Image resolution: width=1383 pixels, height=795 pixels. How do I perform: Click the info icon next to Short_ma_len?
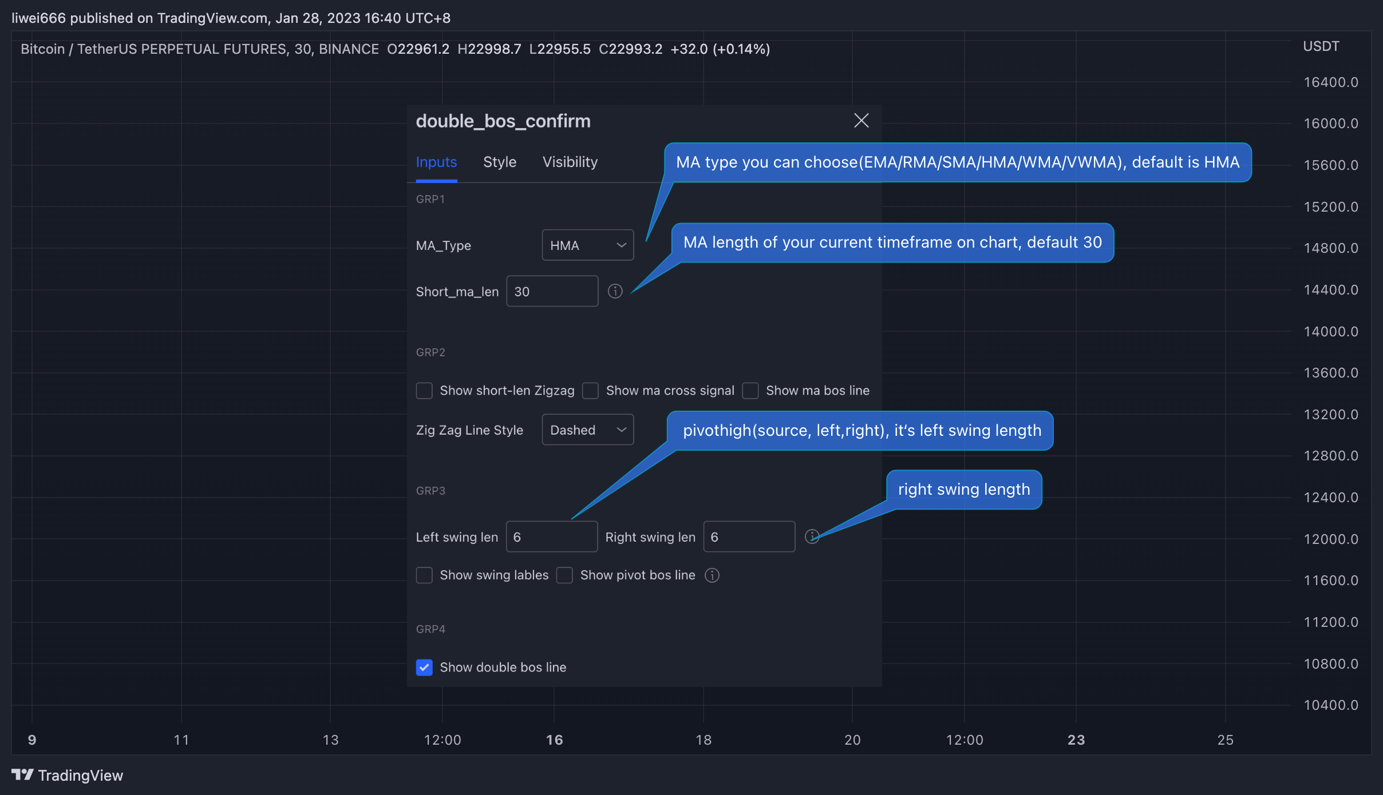pos(615,291)
